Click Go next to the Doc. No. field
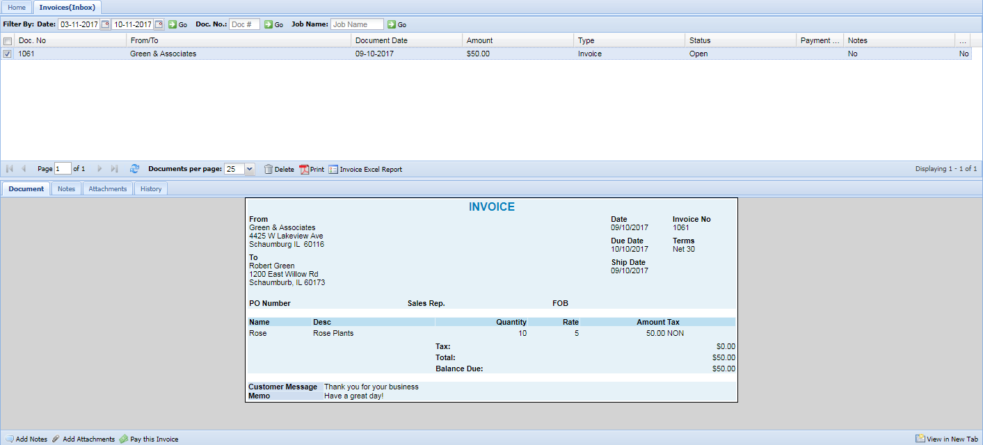The height and width of the screenshot is (445, 983). pos(273,24)
